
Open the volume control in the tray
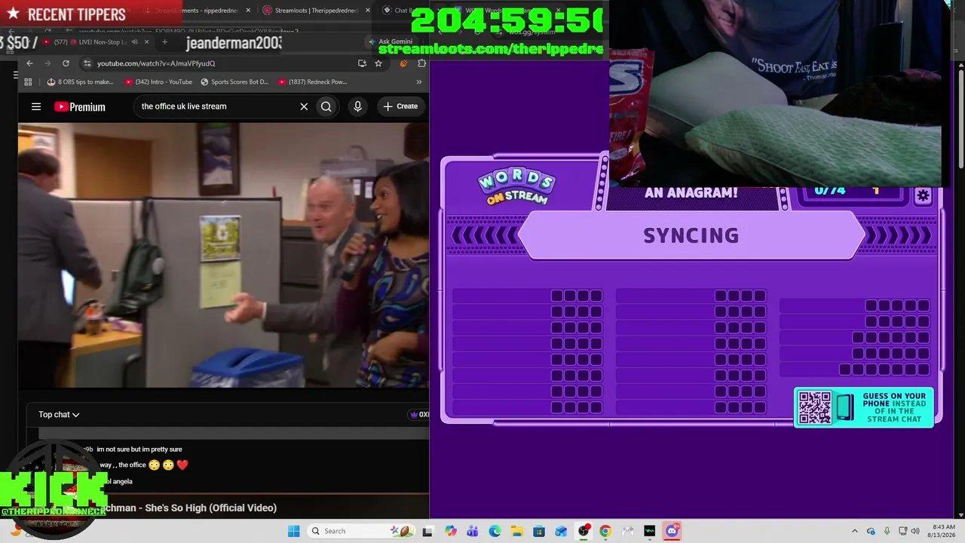[x=915, y=531]
